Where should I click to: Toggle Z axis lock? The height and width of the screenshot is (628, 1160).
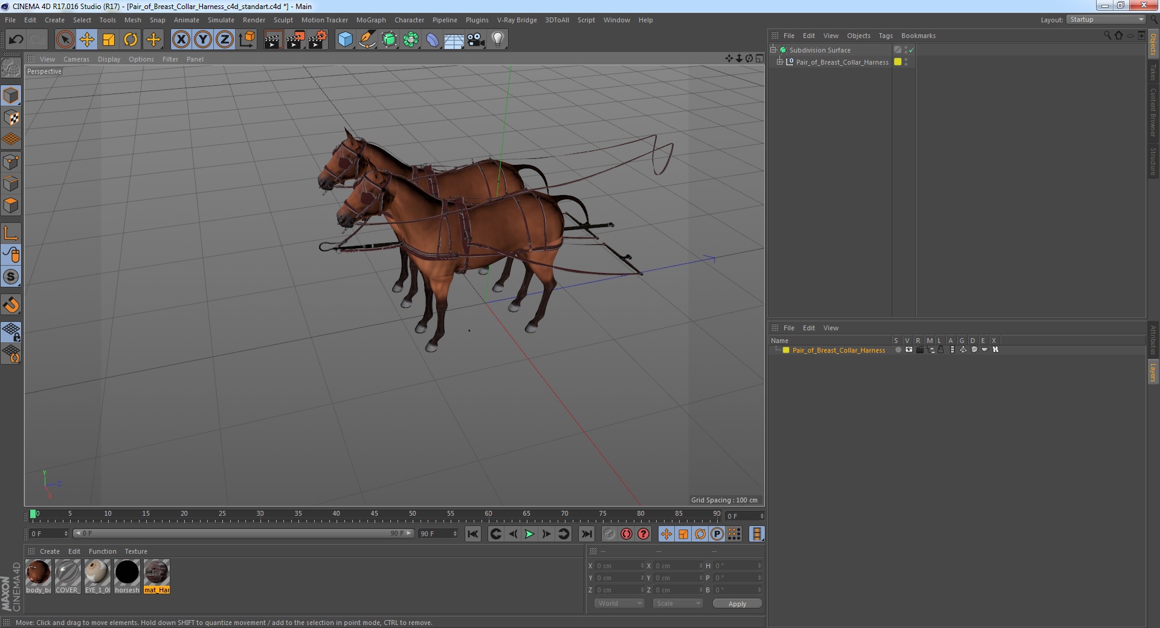pyautogui.click(x=225, y=40)
